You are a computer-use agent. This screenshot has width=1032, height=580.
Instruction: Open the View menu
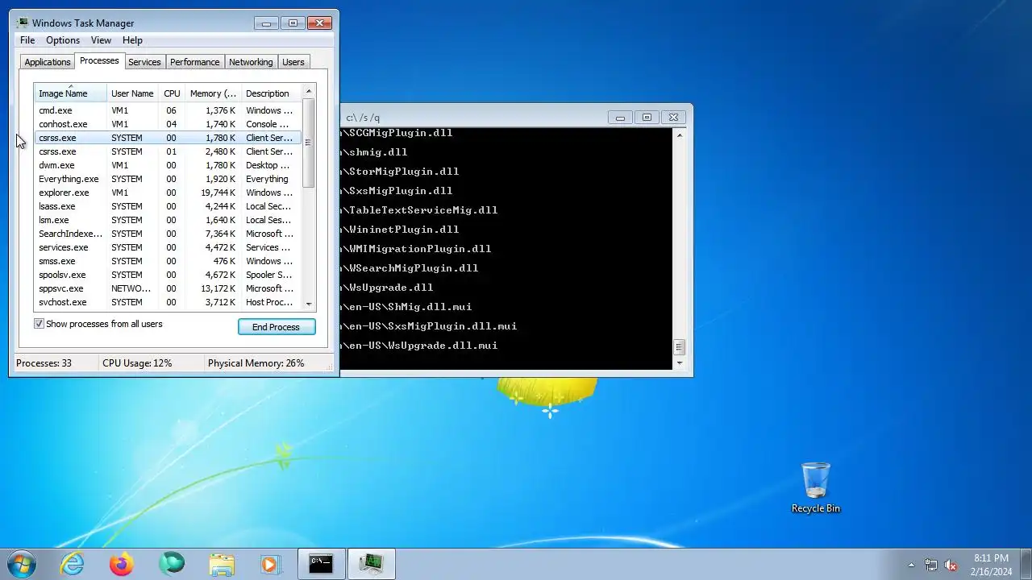[x=101, y=40]
